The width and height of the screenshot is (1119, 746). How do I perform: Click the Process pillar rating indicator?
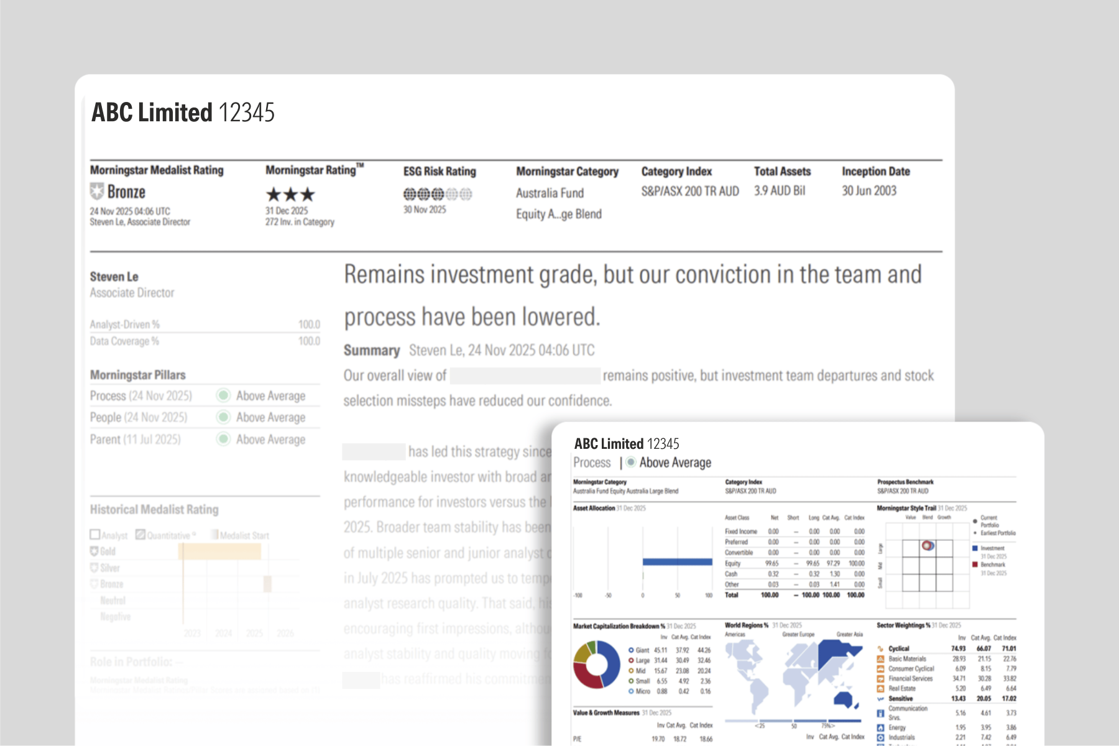223,395
